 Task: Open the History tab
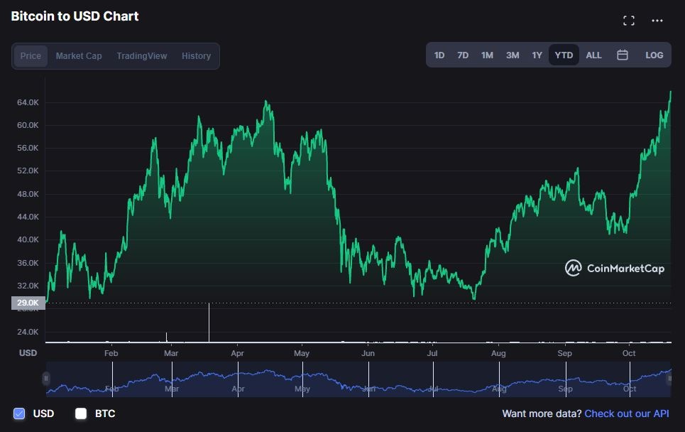196,56
